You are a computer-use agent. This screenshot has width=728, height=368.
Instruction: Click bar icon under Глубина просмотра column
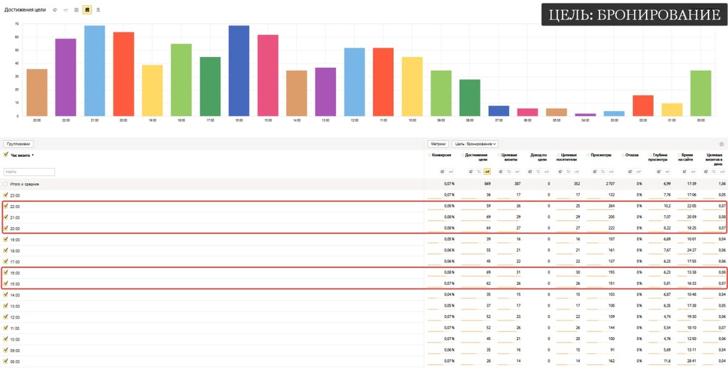[x=667, y=172]
